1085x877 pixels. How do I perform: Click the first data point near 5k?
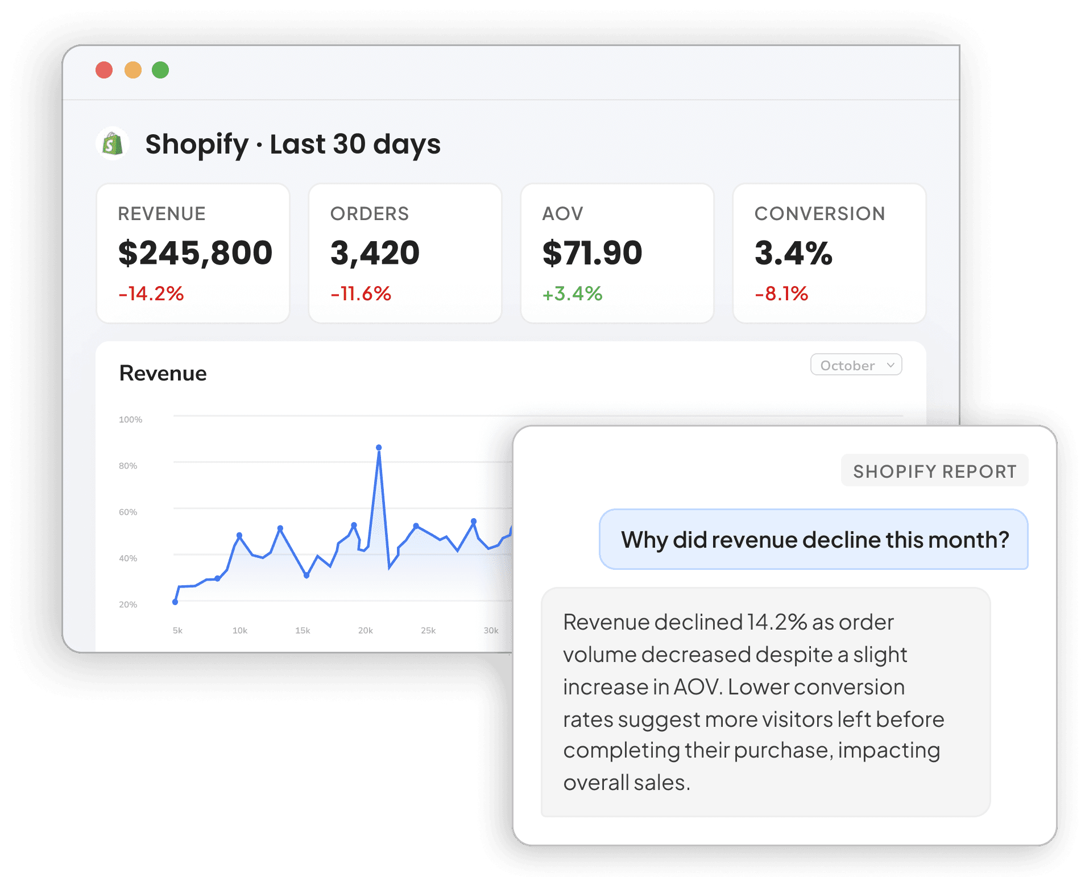[175, 602]
